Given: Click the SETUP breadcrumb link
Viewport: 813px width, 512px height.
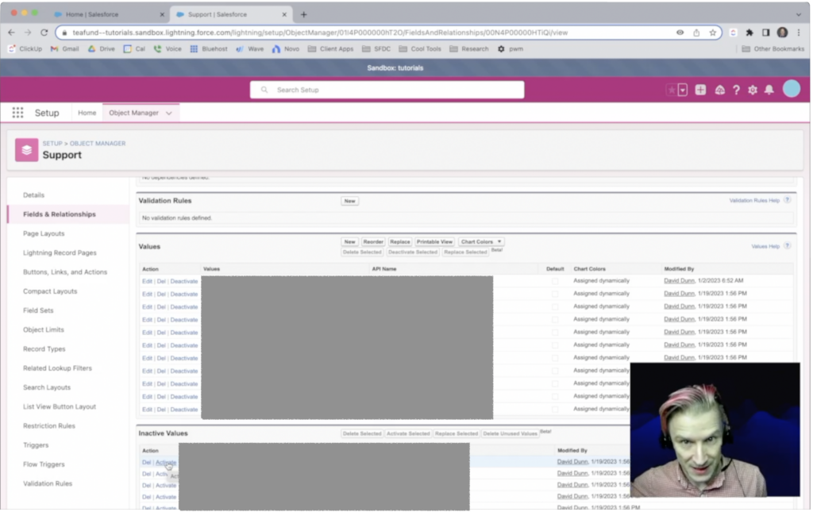Looking at the screenshot, I should [x=52, y=144].
